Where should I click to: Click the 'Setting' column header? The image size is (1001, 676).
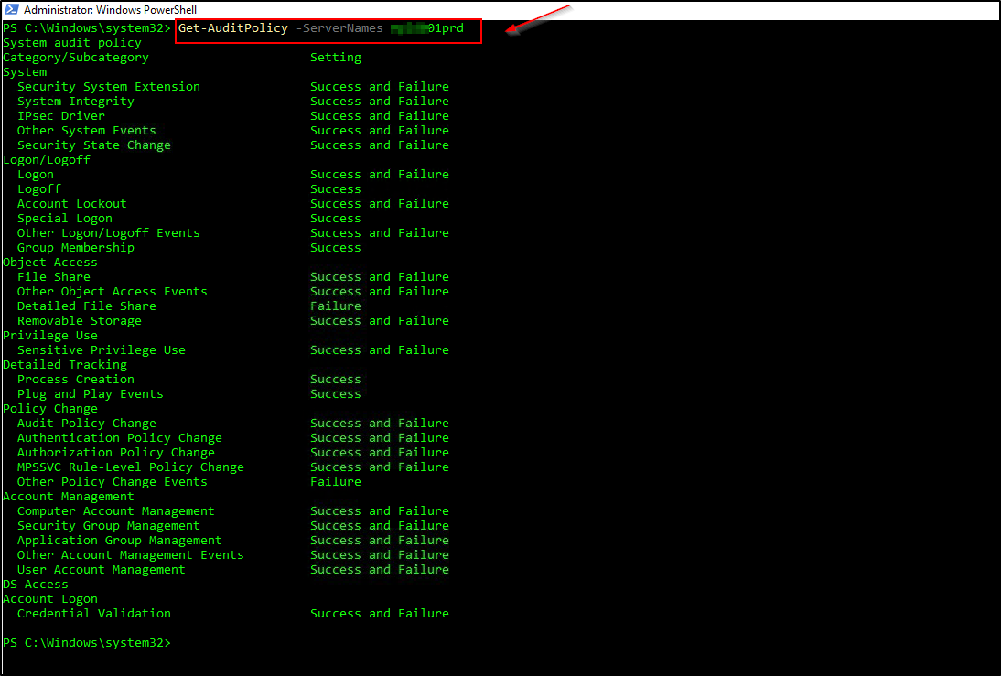click(336, 58)
